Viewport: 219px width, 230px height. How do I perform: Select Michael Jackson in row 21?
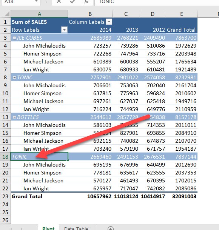tap(39, 181)
